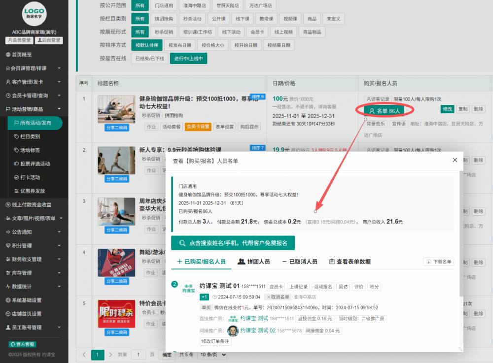493x363 pixels.
Task: Open 首页概览 in the sidebar
Action: click(x=22, y=55)
